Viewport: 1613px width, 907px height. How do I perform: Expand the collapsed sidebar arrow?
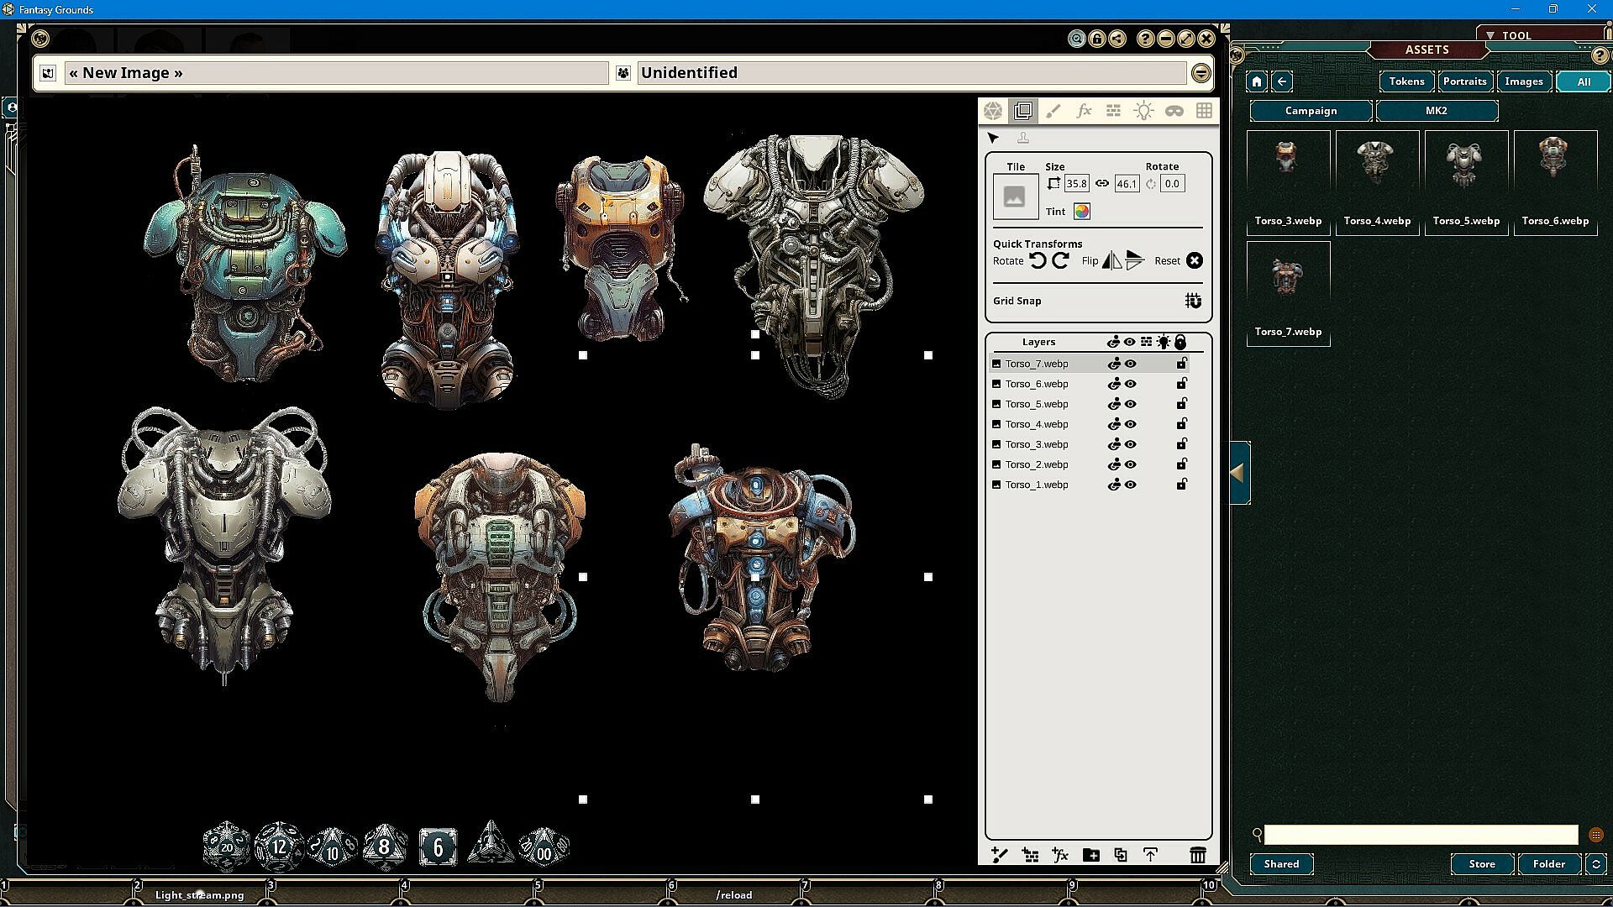pos(1239,473)
